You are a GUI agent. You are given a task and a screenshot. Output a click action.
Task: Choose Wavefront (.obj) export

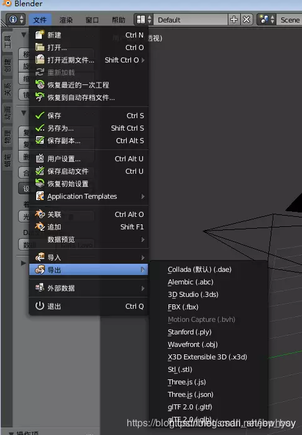pos(193,344)
